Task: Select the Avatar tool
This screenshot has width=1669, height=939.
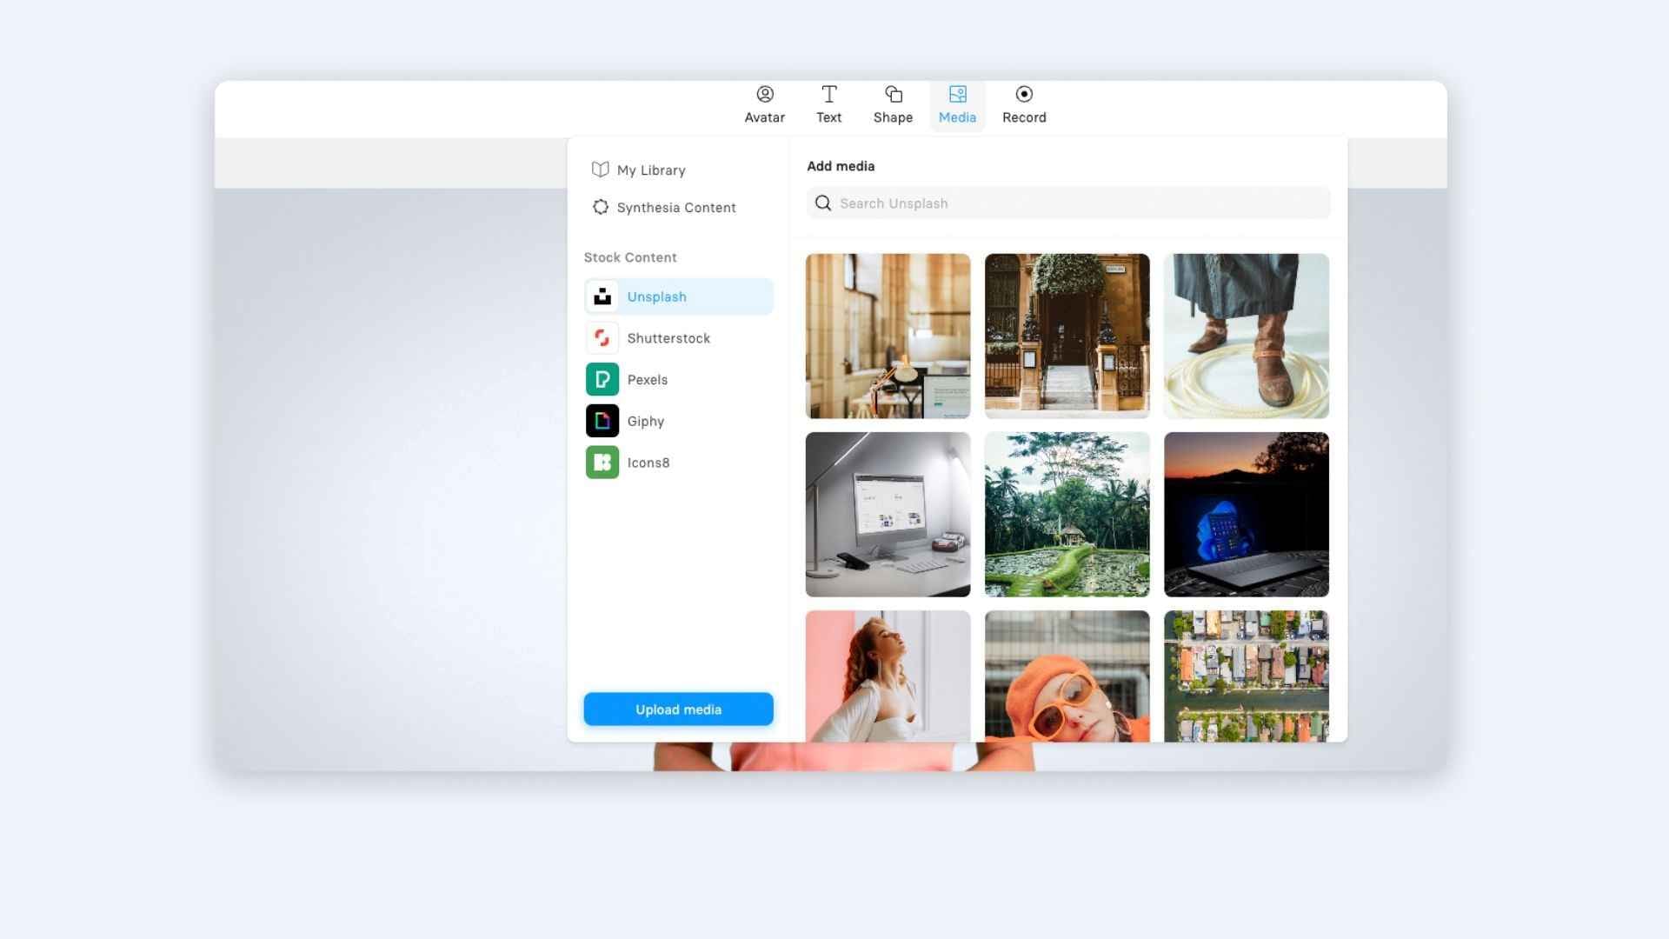Action: pos(763,103)
